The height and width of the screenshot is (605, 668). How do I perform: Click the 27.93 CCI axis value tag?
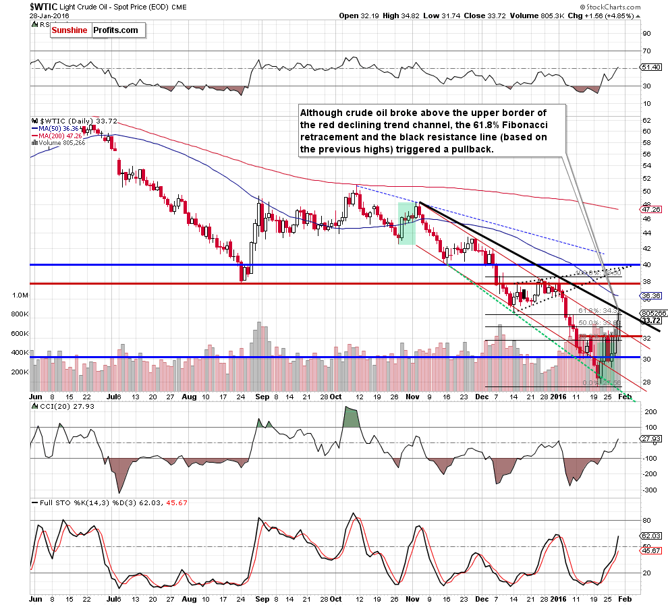(x=650, y=438)
